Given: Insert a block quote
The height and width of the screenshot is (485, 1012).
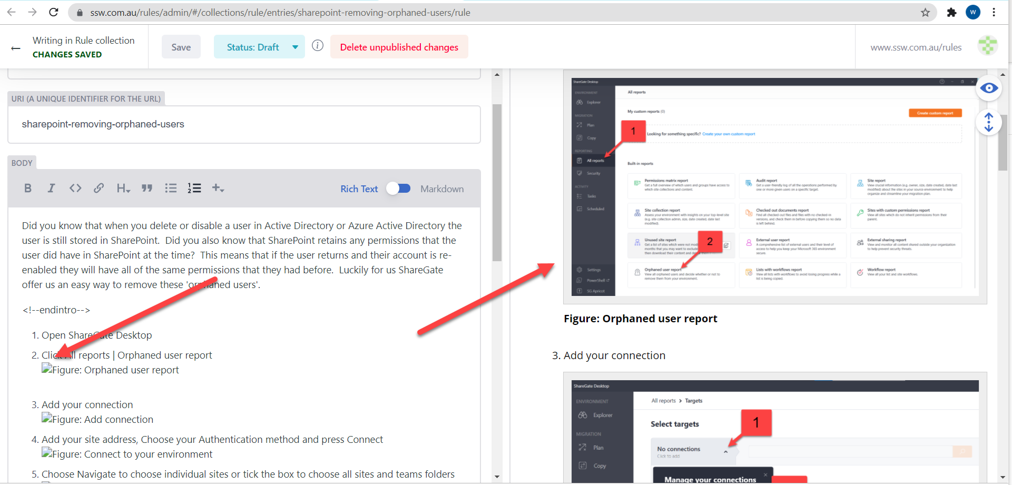Looking at the screenshot, I should point(147,189).
